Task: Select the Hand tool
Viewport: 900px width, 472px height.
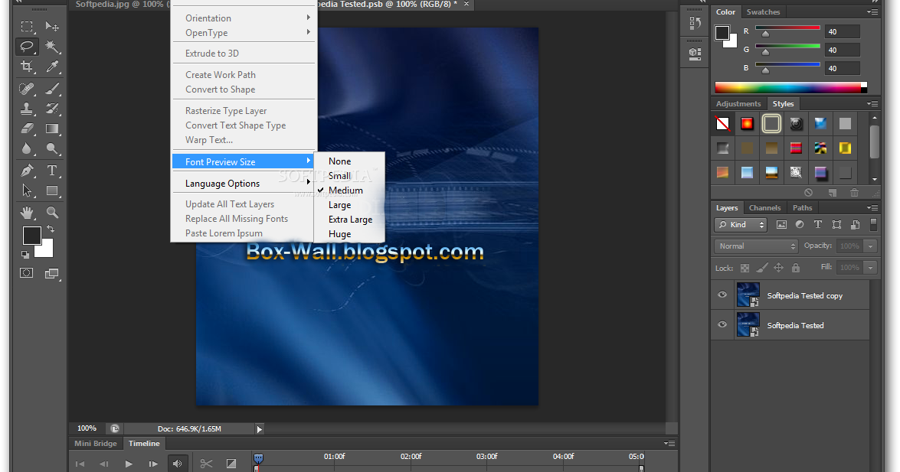Action: click(26, 213)
